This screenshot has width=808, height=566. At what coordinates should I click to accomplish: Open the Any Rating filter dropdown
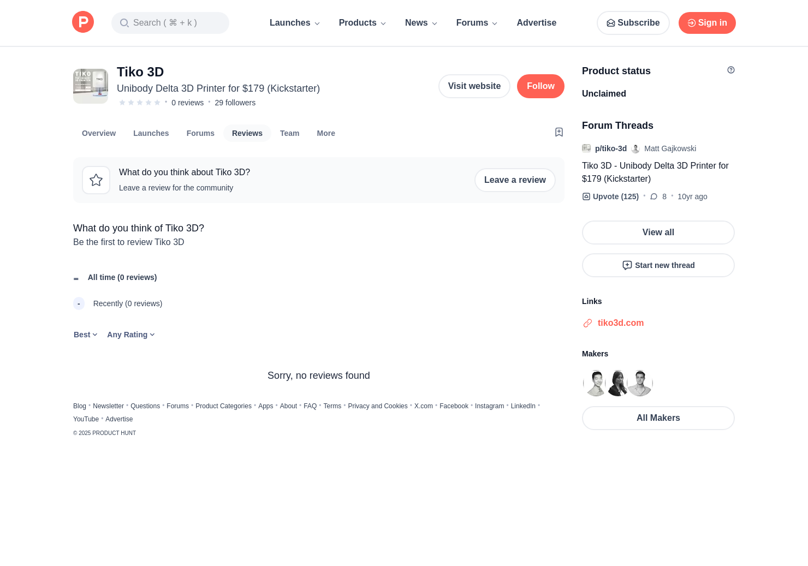point(131,335)
